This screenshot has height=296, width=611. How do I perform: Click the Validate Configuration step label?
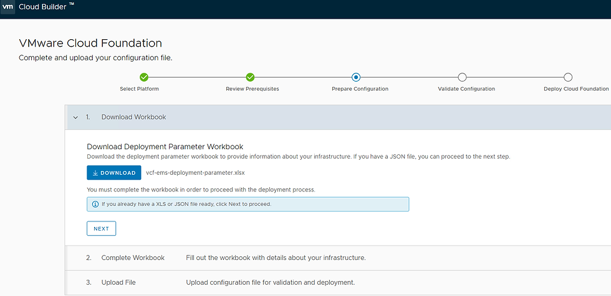[466, 89]
